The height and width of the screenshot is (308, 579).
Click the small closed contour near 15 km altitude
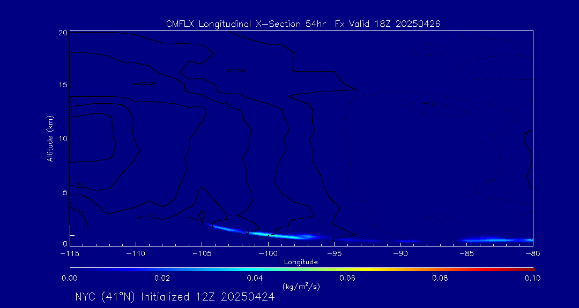pyautogui.click(x=144, y=83)
